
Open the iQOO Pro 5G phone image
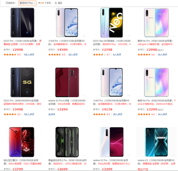[22, 82]
